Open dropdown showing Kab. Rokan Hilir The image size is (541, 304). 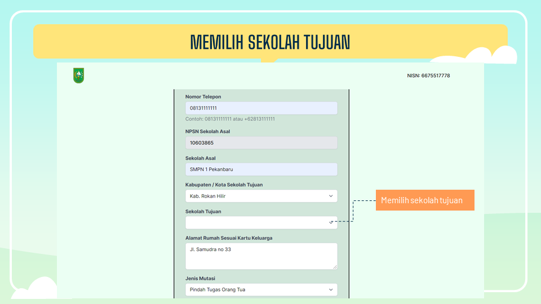[261, 196]
